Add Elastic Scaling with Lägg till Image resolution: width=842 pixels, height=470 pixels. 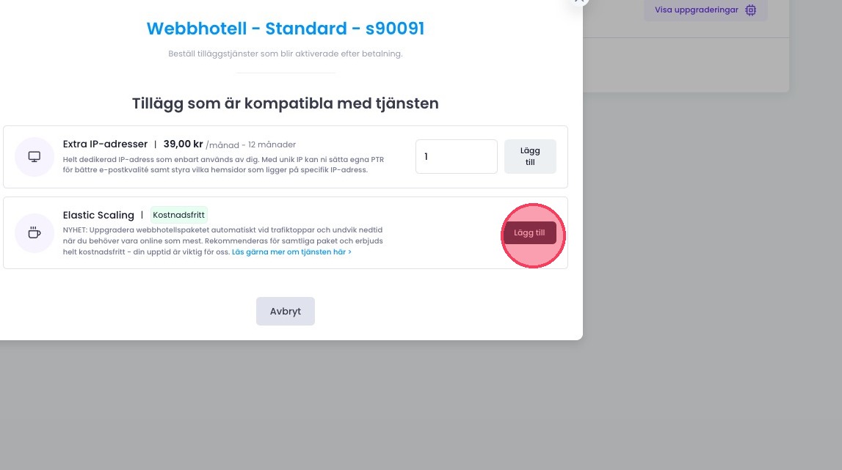(x=529, y=233)
